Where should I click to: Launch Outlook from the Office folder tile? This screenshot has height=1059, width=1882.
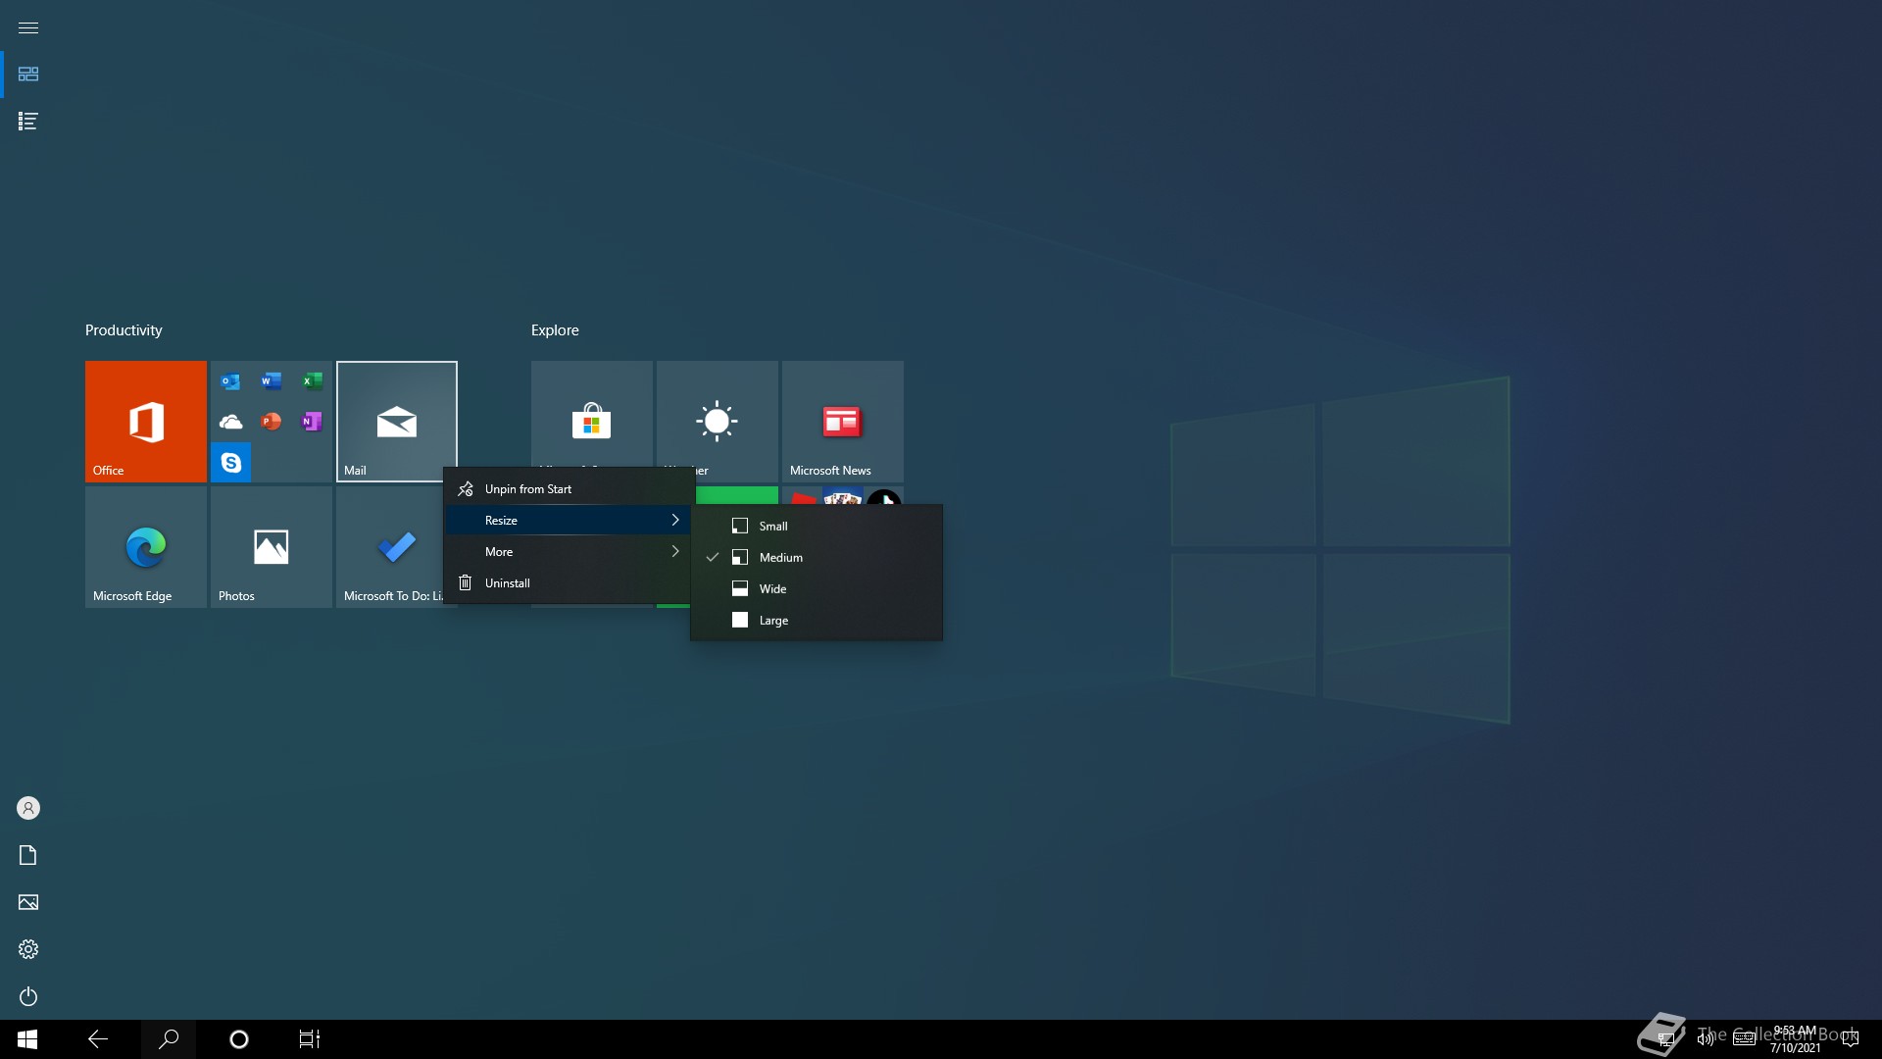tap(230, 381)
